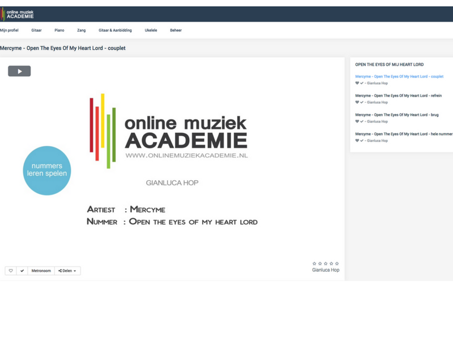This screenshot has height=339, width=453.
Task: Open the Gitaar menu
Action: click(36, 30)
